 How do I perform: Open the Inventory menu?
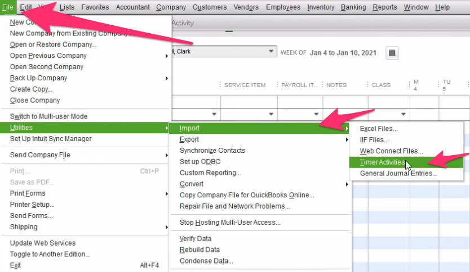321,7
